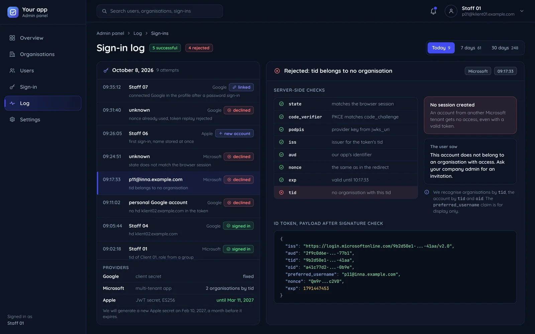
Task: Switch to 7 days range tab
Action: tap(471, 48)
